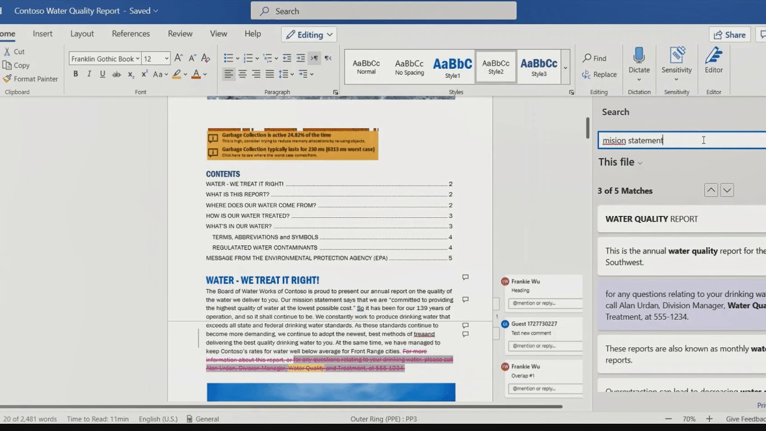Open highlight color dropdown arrow
Viewport: 766px width, 431px height.
(x=186, y=74)
